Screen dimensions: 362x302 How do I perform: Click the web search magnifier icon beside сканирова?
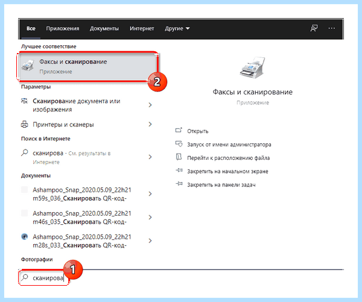click(x=25, y=153)
